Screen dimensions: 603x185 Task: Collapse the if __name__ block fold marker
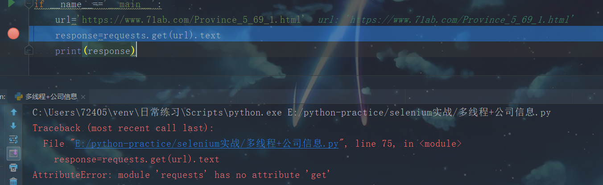click(29, 4)
